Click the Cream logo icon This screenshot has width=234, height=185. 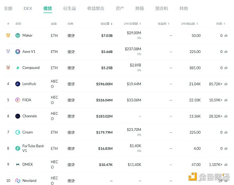[18, 132]
